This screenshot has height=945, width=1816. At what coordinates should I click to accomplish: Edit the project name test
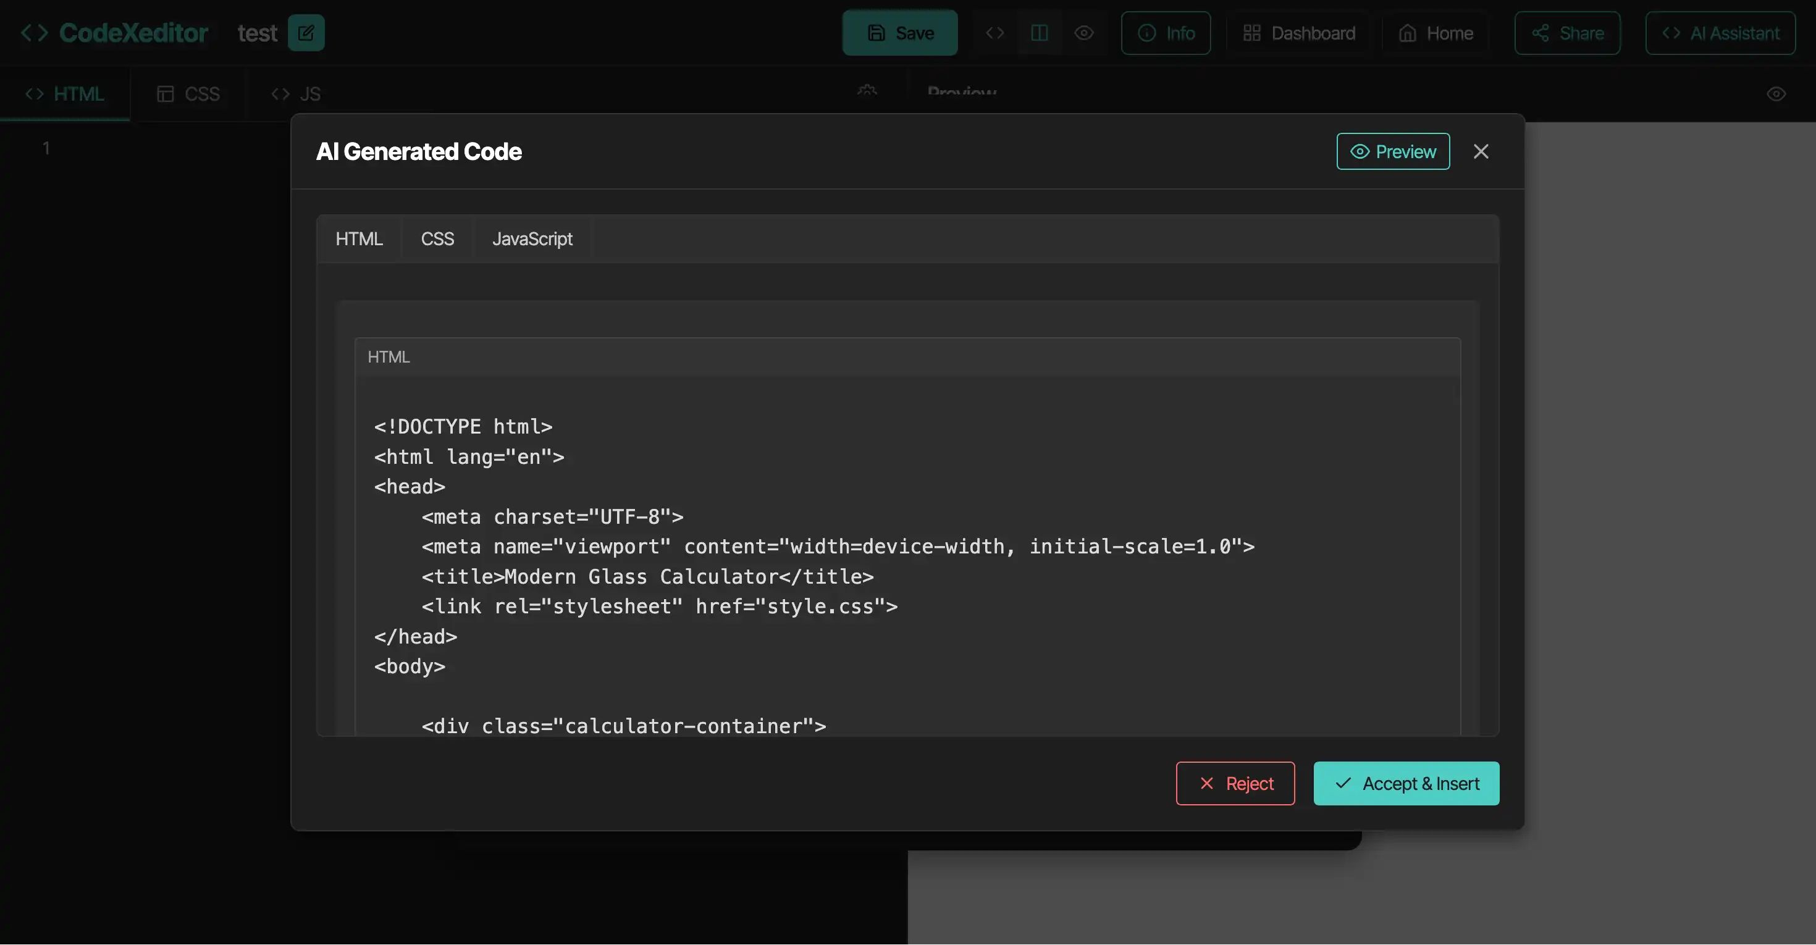click(x=306, y=33)
